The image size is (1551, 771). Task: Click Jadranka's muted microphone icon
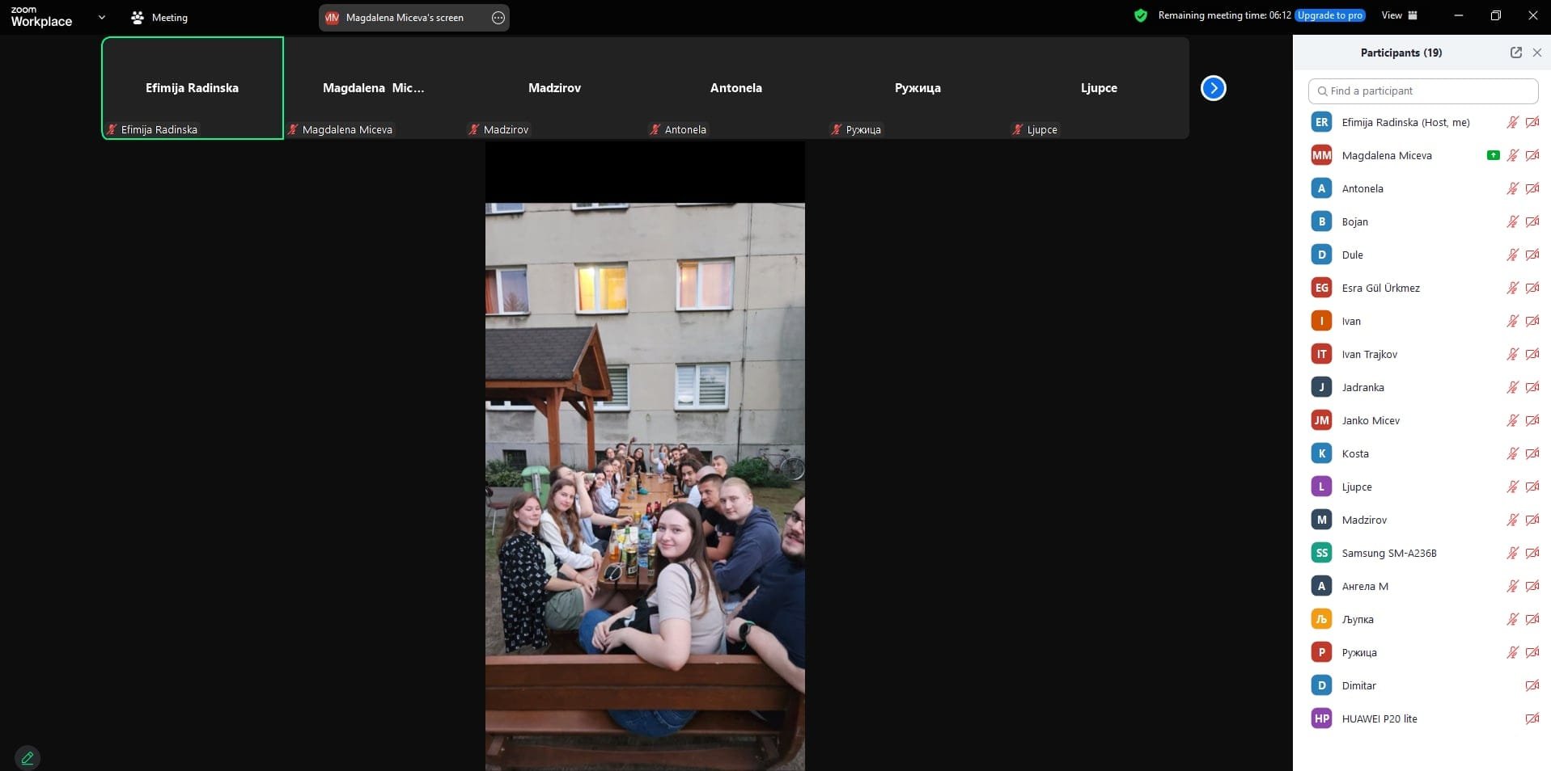click(x=1512, y=388)
